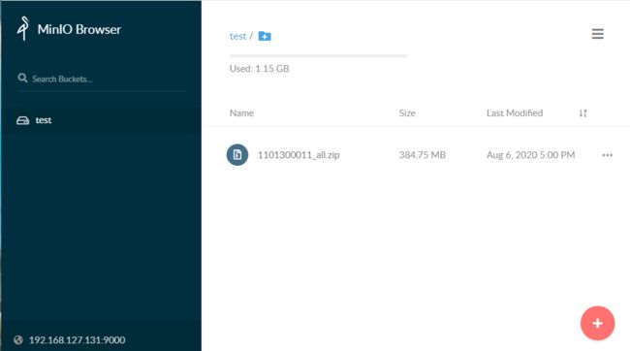Click the red plus upload button
The image size is (630, 351).
(x=597, y=323)
